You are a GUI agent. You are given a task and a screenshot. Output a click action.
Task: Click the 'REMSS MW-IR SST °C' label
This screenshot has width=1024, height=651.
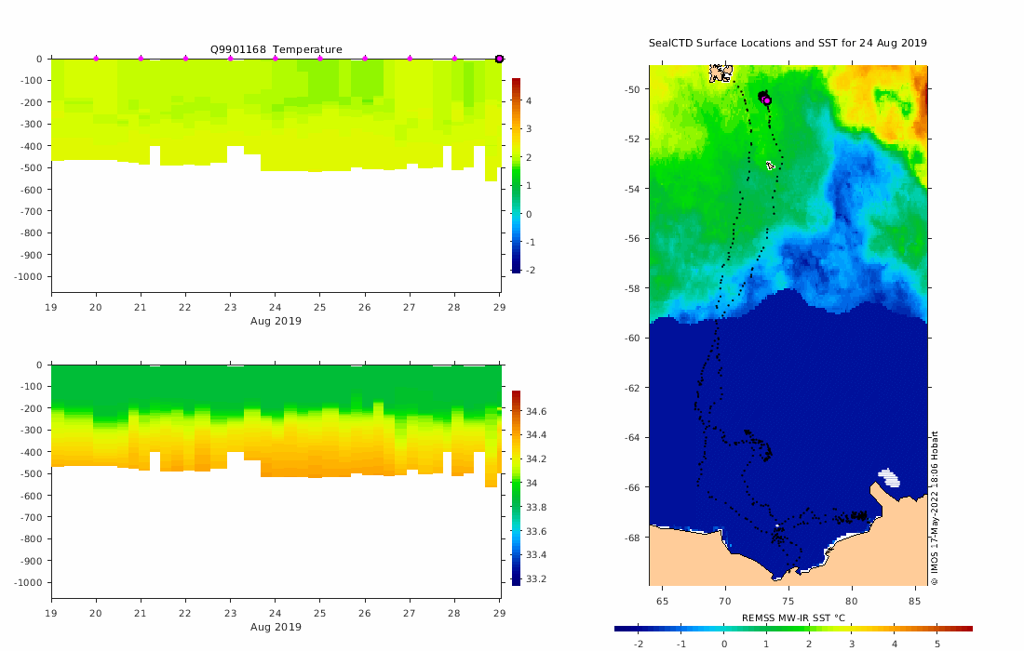click(x=793, y=618)
